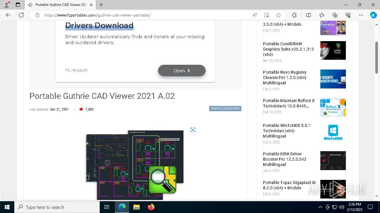Open Collections panel
This screenshot has width=380, height=213.
click(x=335, y=15)
